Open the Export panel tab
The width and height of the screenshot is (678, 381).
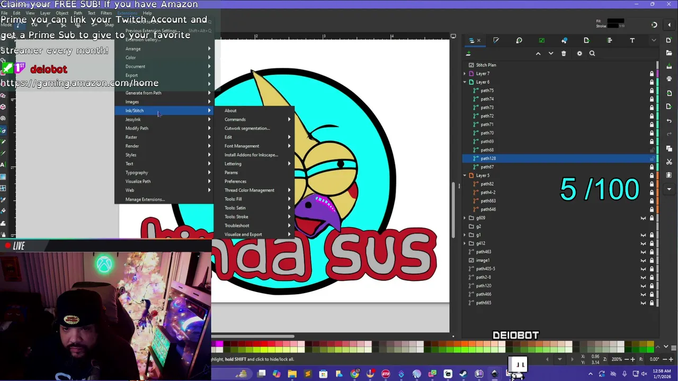[x=586, y=40]
